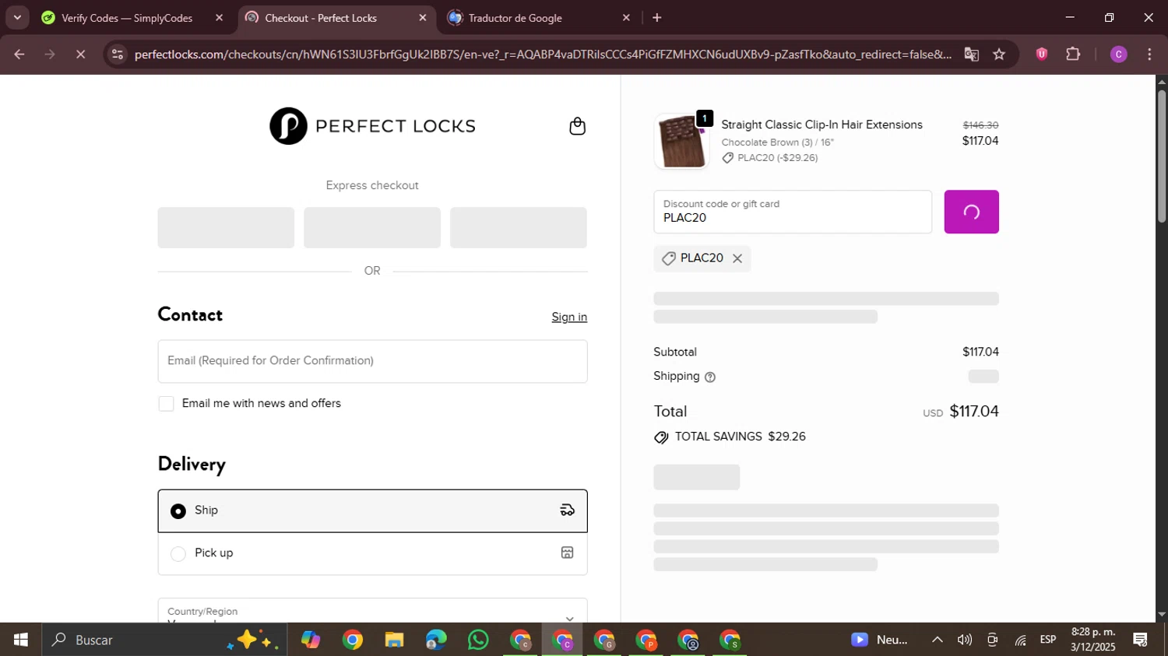Click the apply discount loading button
This screenshot has height=656, width=1168.
pos(971,212)
